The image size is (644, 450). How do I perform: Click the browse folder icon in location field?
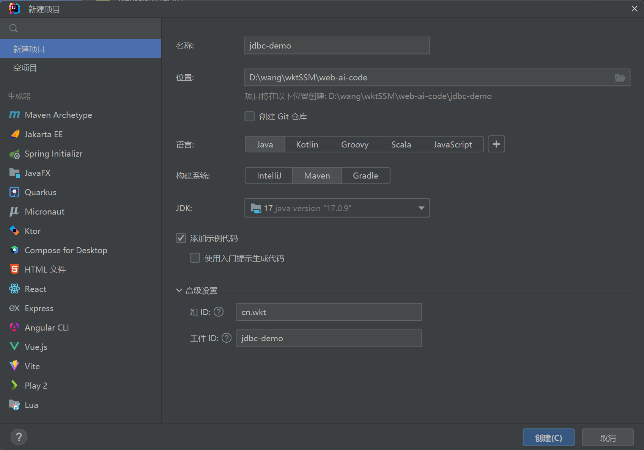coord(620,78)
